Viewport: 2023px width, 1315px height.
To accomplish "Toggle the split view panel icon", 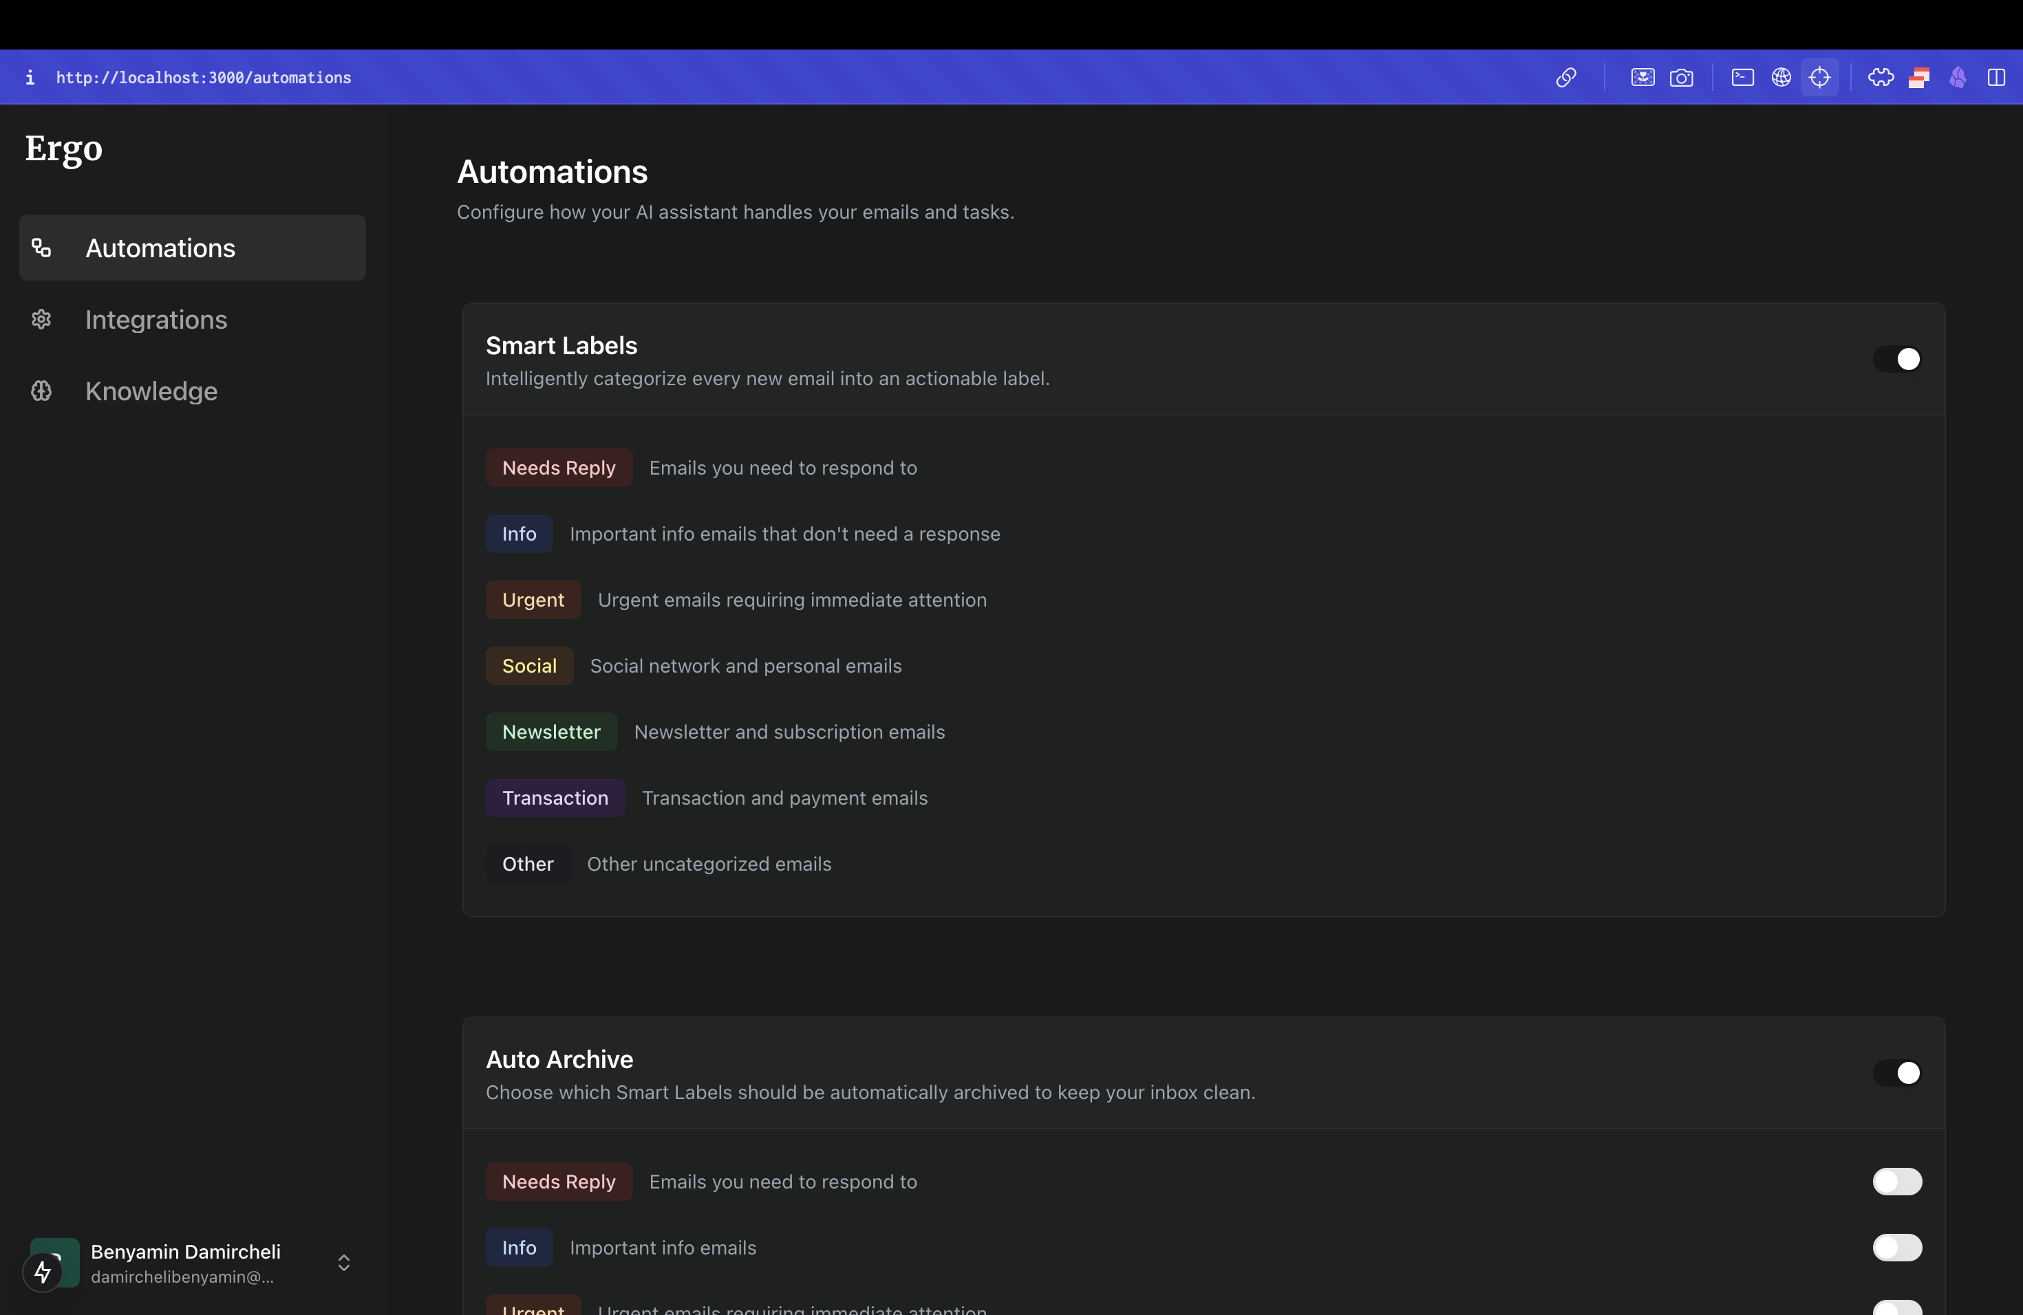I will [1995, 77].
